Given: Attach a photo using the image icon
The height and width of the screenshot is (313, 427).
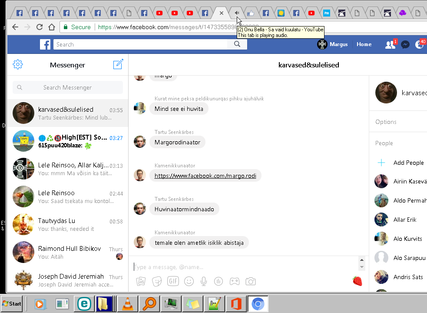Looking at the screenshot, I should (141, 281).
